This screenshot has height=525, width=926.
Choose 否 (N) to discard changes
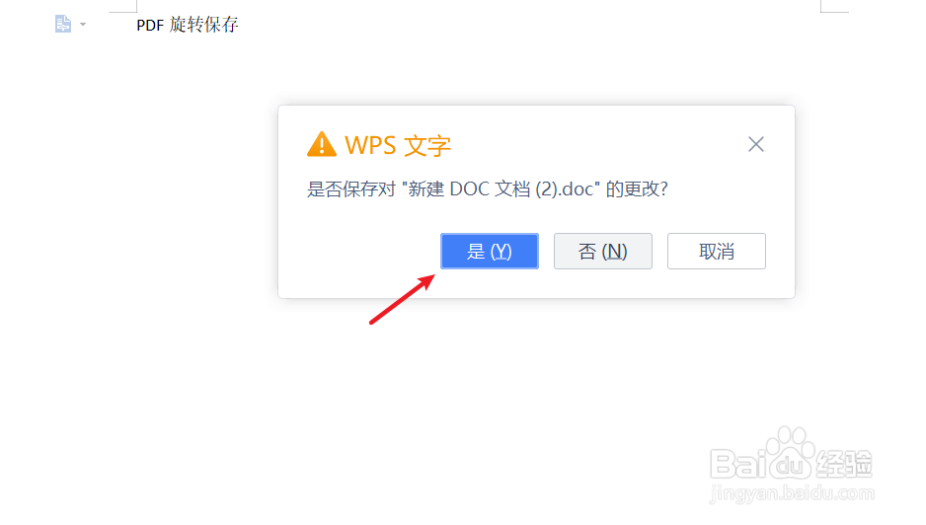point(603,251)
